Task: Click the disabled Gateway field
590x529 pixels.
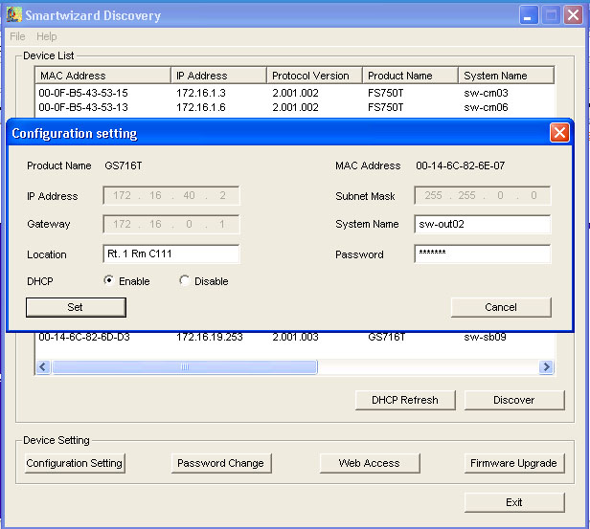Action: click(x=171, y=224)
